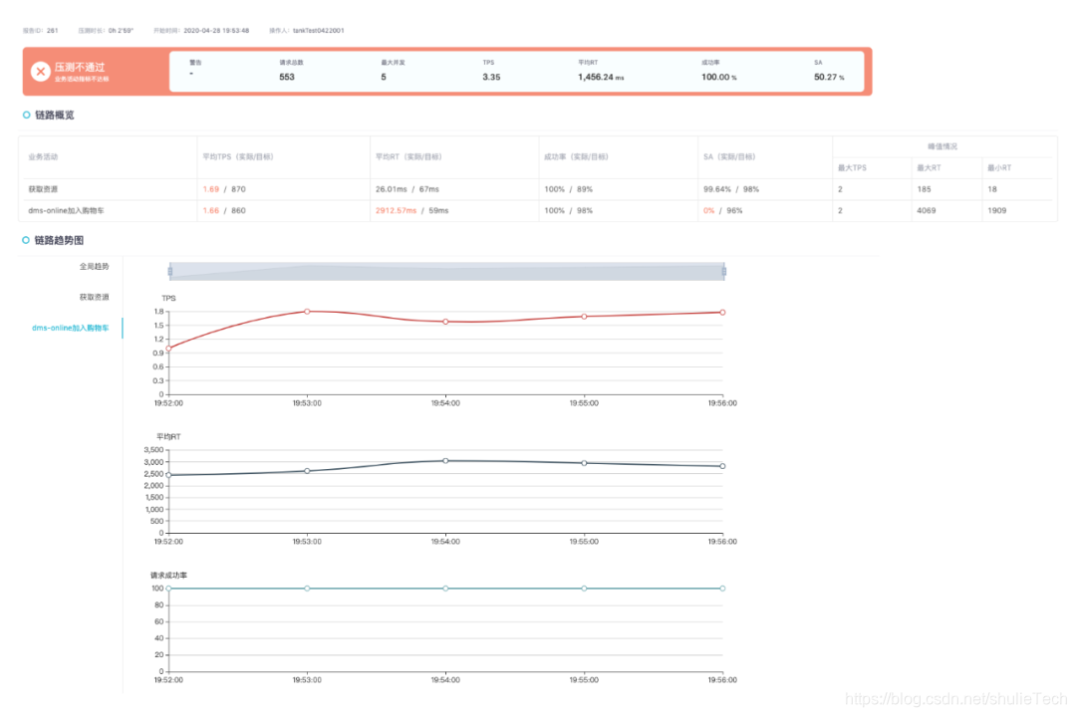Click the 操作人 tankTest0422001 text
The height and width of the screenshot is (717, 1076).
click(x=307, y=31)
